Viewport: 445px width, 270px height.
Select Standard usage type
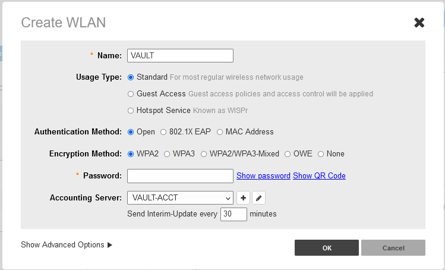[131, 77]
